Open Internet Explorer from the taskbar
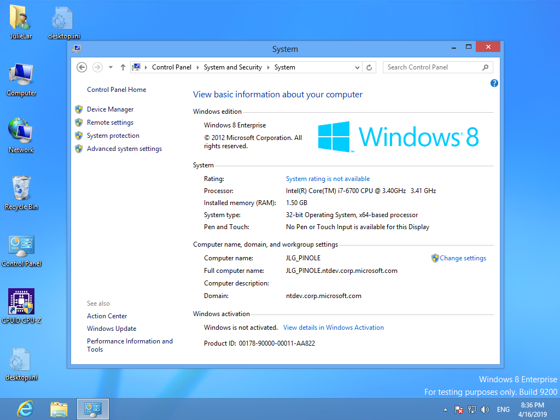Screen dimensions: 560x420 tap(25, 409)
